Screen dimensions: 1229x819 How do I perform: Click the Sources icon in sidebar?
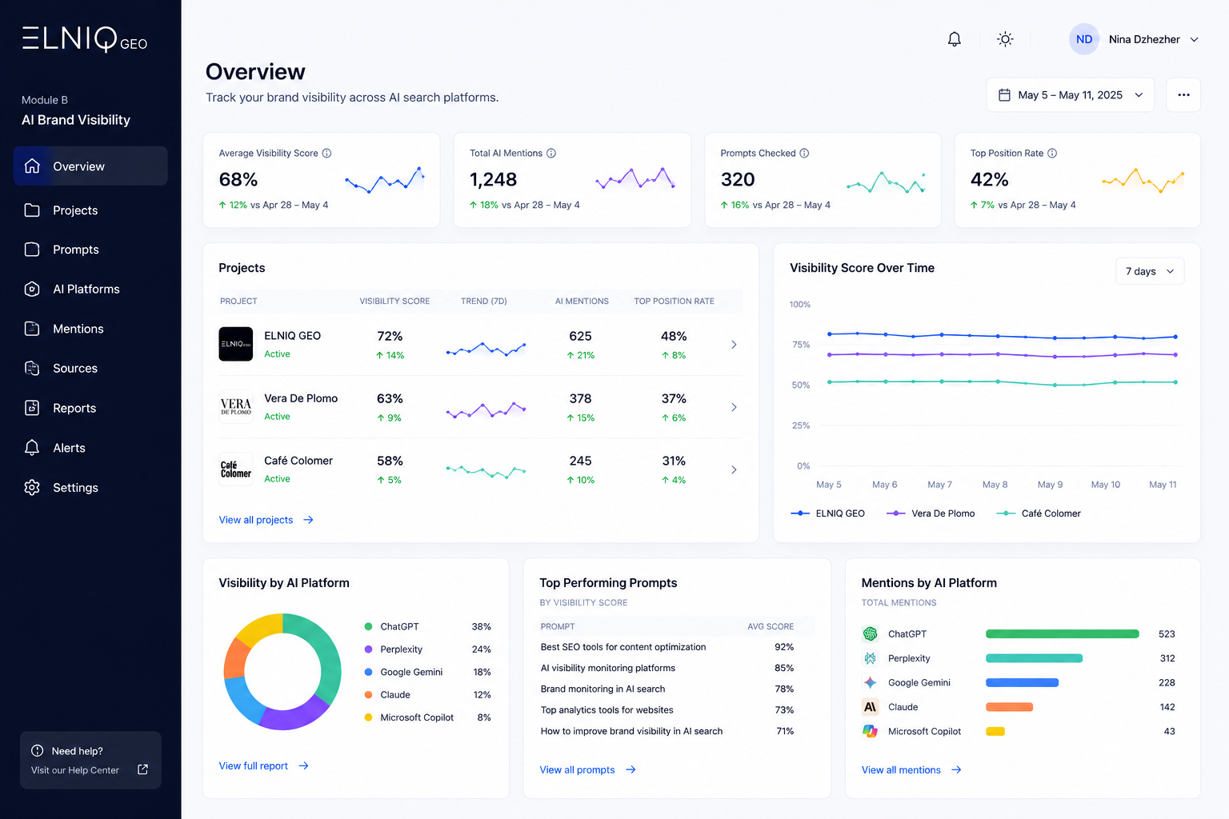pyautogui.click(x=32, y=369)
